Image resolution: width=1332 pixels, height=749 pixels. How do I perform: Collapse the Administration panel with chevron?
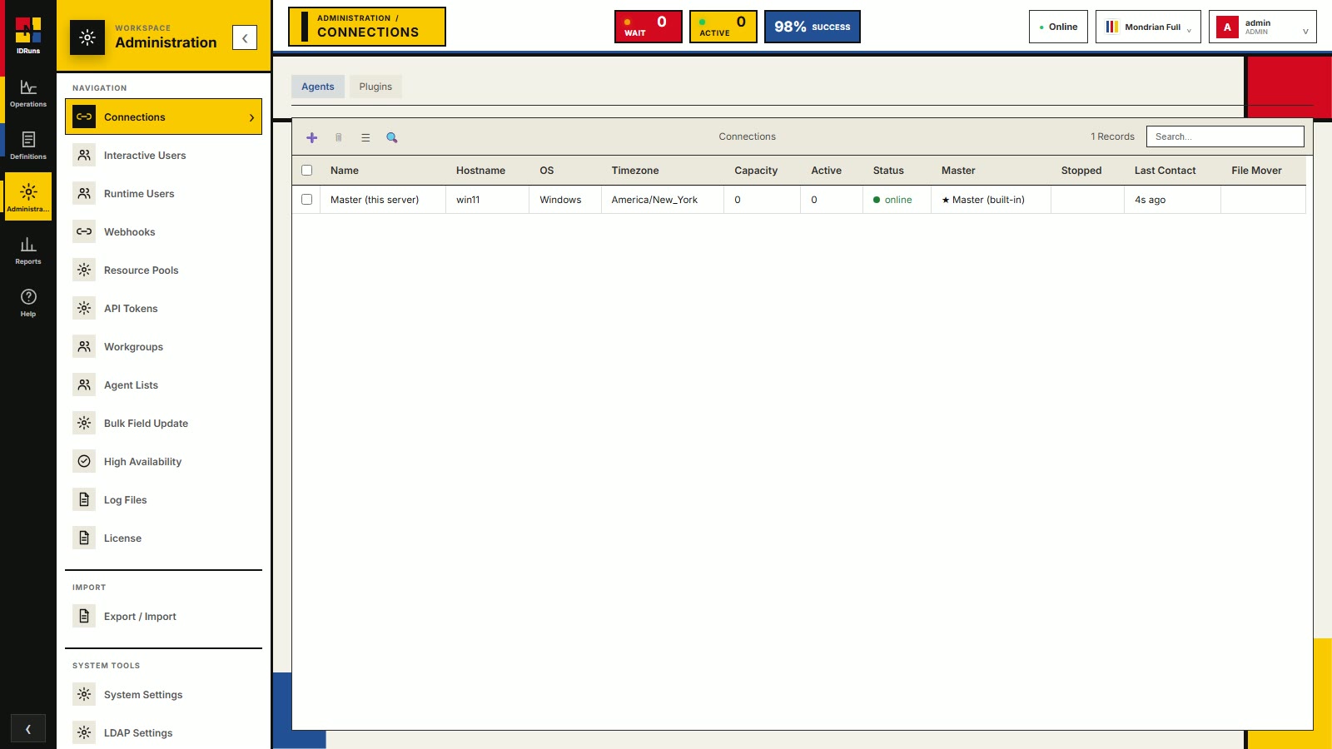[x=245, y=37]
